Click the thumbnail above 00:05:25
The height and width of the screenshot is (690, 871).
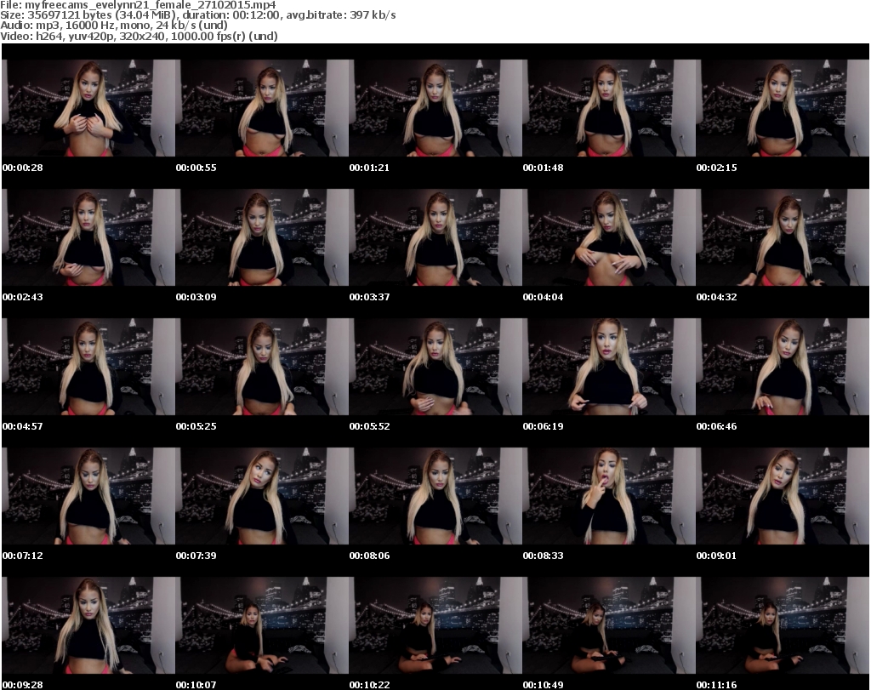pyautogui.click(x=262, y=367)
